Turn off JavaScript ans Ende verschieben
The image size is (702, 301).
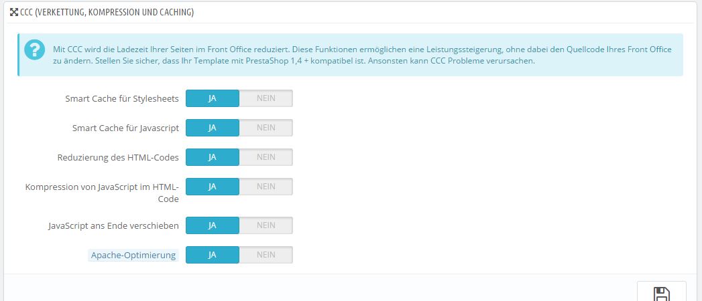point(266,225)
